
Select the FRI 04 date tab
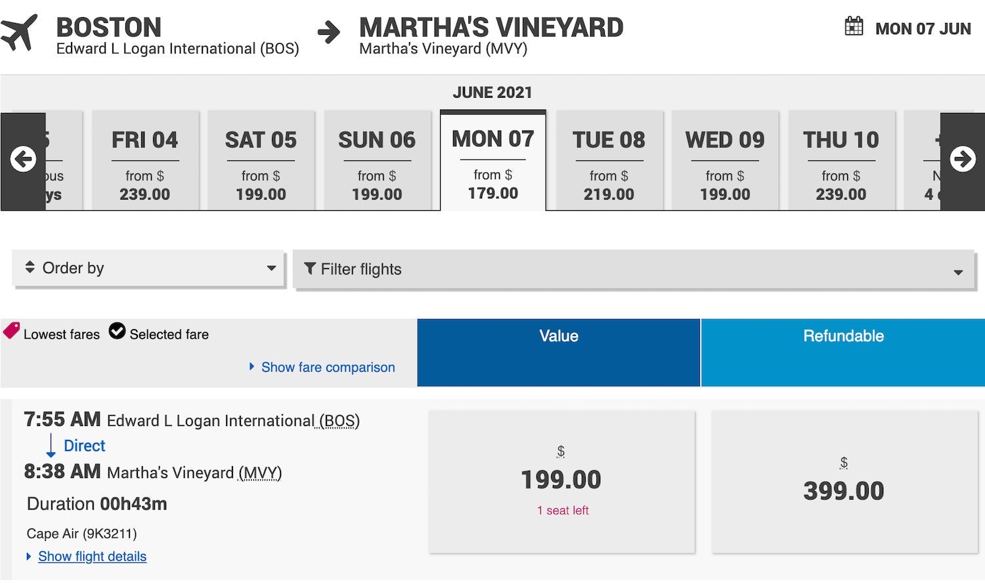coord(145,162)
